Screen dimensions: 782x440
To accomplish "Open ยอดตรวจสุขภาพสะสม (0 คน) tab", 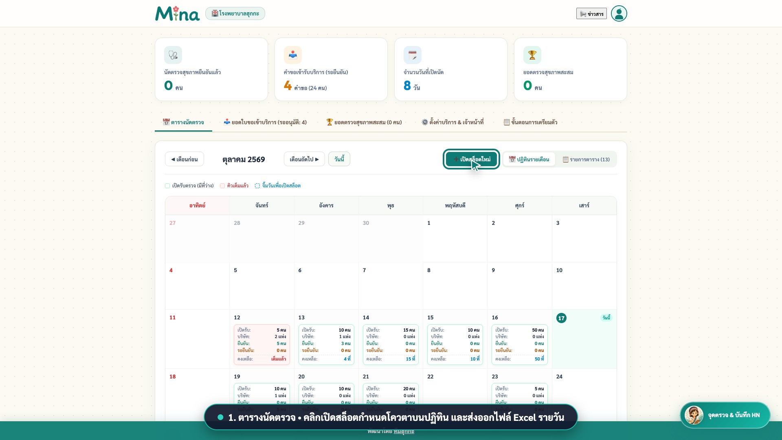I will pos(364,122).
